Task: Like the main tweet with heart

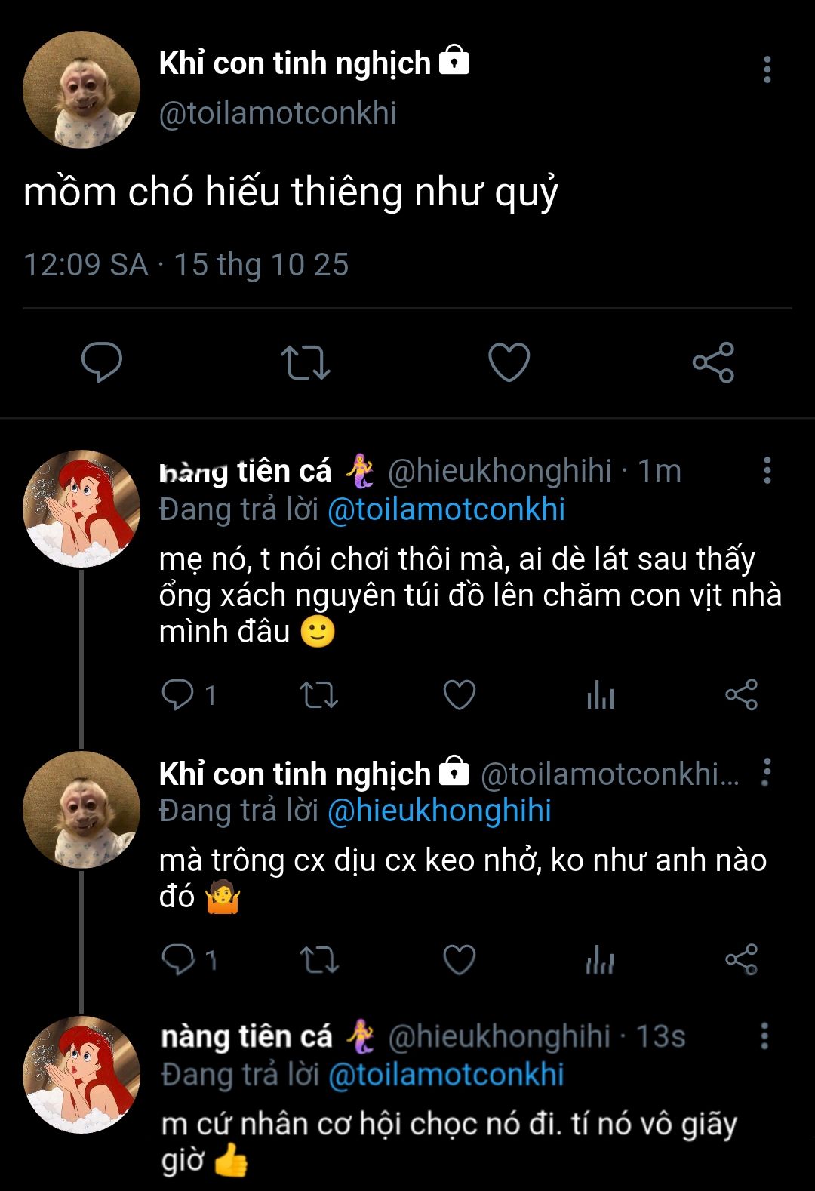Action: pos(509,362)
